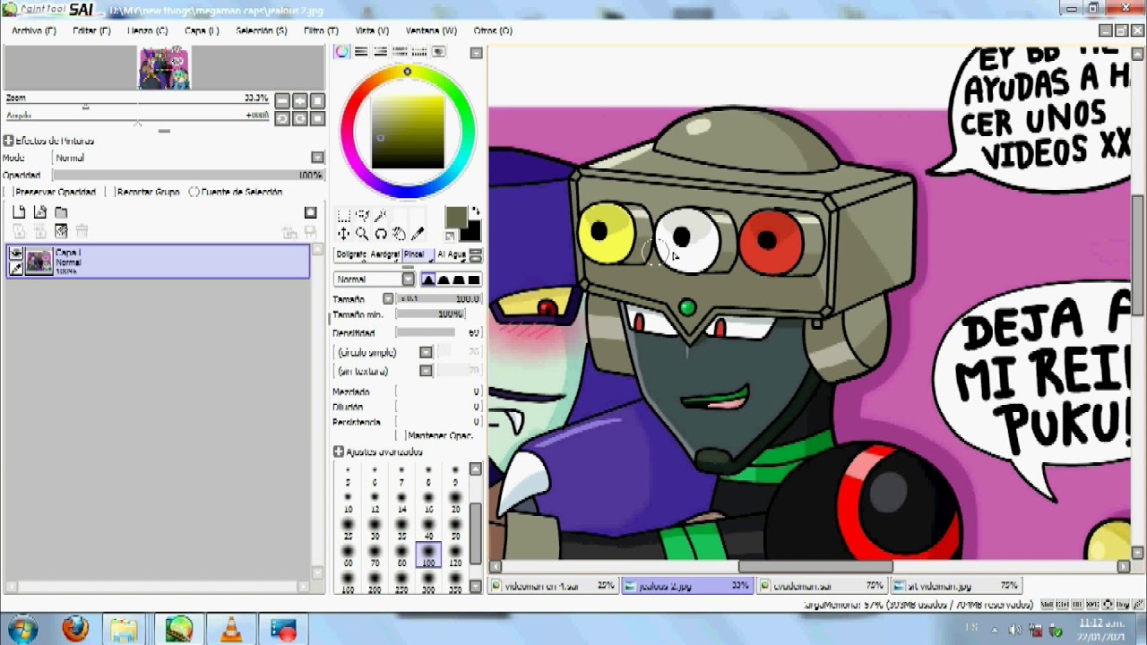Open Archivo menu

click(34, 30)
